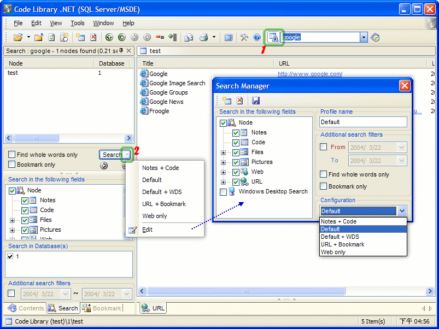Click the new node toolbar icon with star

tap(80, 37)
